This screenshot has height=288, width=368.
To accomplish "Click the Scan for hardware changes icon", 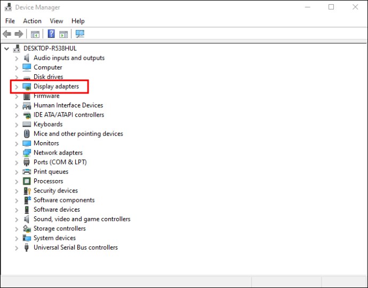I will (x=80, y=34).
